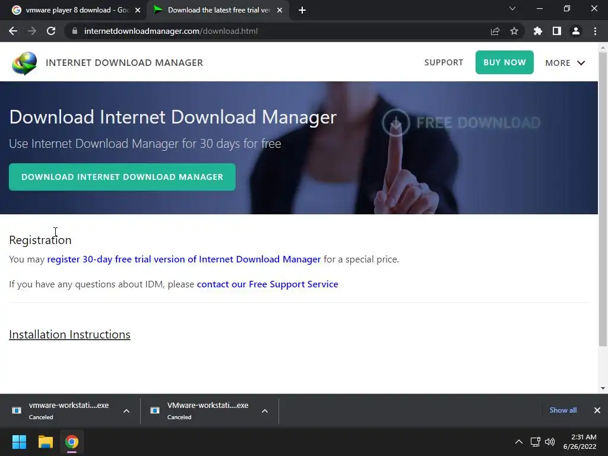Click the network tray icon

[x=536, y=442]
